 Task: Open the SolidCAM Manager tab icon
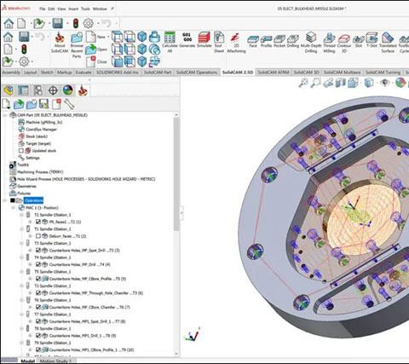(83, 90)
